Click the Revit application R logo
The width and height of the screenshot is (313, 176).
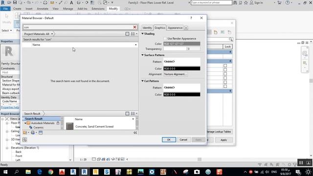point(3,2)
